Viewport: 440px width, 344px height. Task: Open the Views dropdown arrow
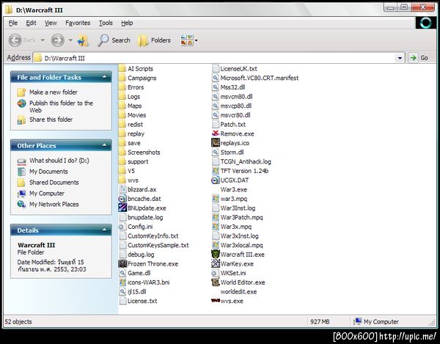pyautogui.click(x=196, y=40)
